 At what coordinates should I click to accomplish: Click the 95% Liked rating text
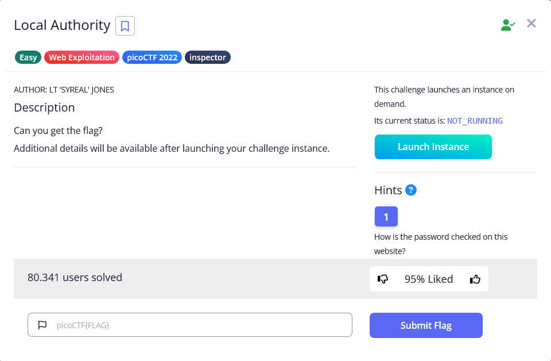click(x=429, y=279)
